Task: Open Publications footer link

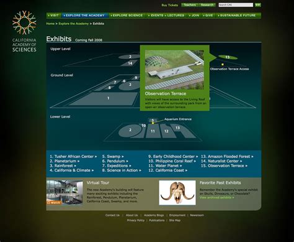Action: 157,220
